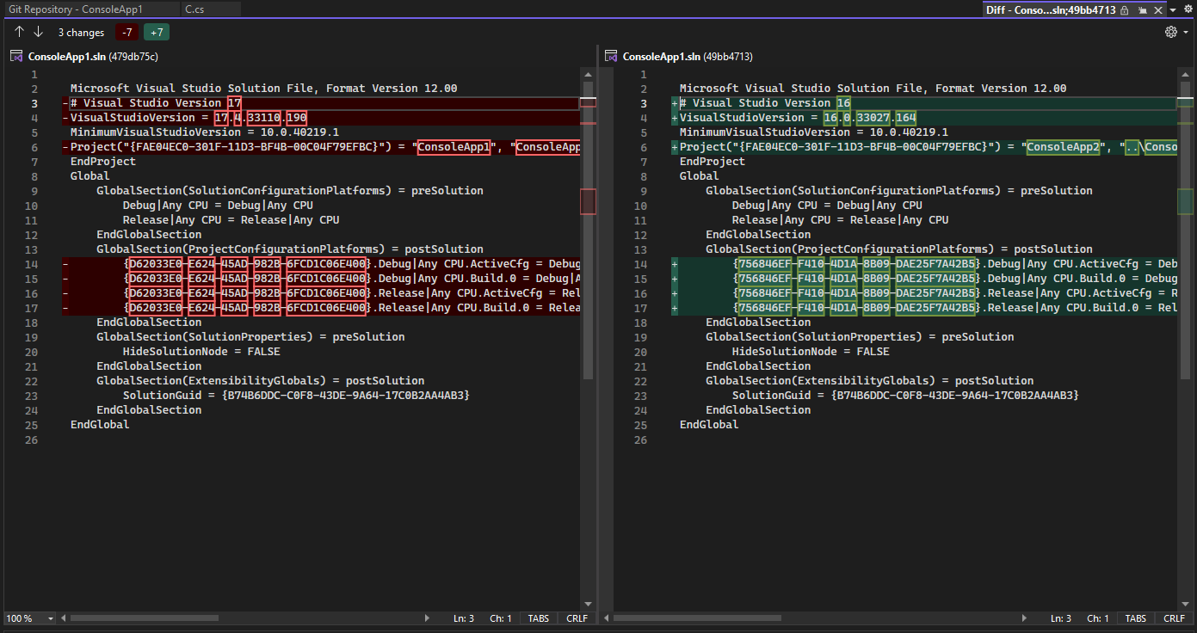The height and width of the screenshot is (633, 1197).
Task: Click the small gear icon in the window title bar
Action: [x=1188, y=9]
